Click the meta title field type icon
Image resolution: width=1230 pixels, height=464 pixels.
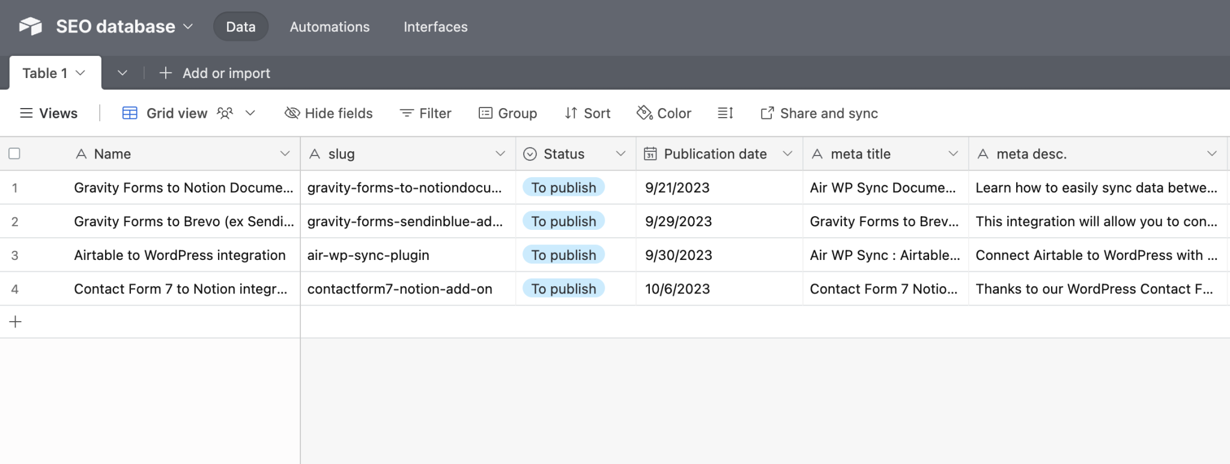click(817, 154)
